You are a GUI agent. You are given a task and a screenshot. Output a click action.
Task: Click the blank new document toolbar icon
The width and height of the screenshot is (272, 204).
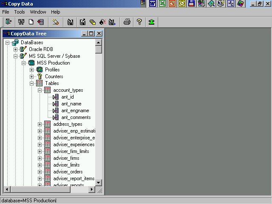(31, 22)
